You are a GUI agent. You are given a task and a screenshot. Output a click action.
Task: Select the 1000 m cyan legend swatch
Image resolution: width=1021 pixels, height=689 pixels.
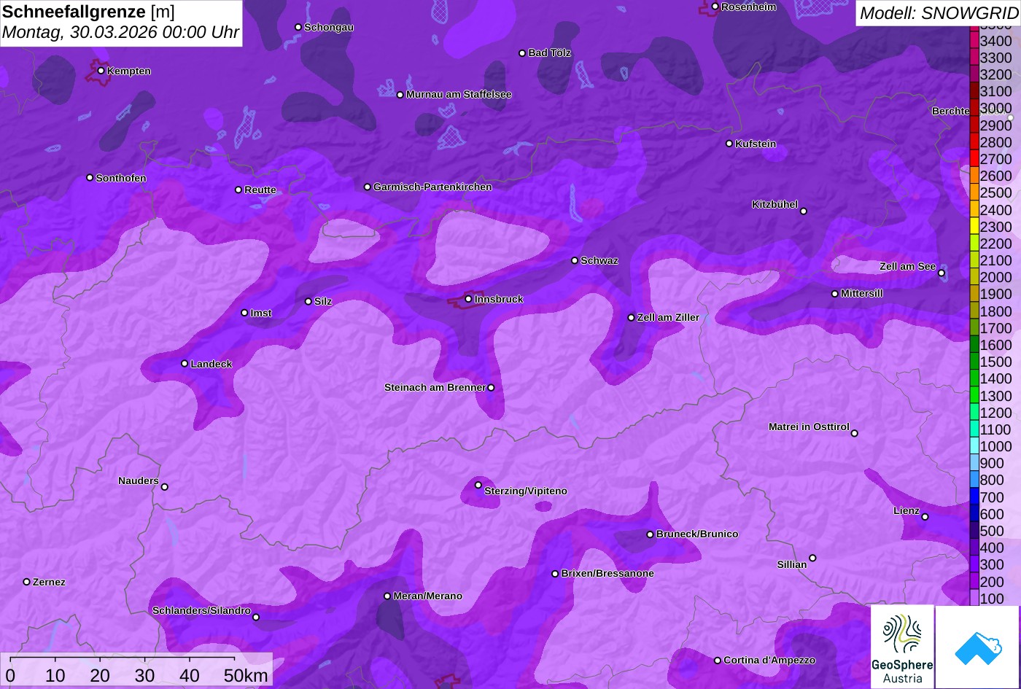tap(974, 446)
